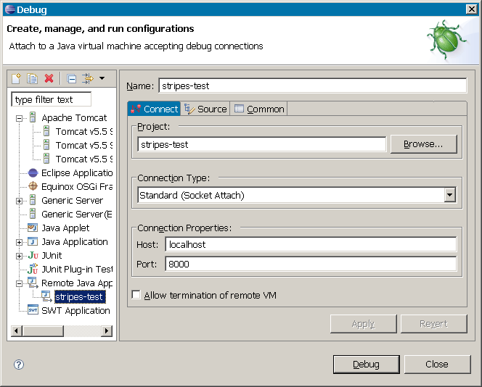
Task: Switch to the Source tab
Action: [205, 109]
